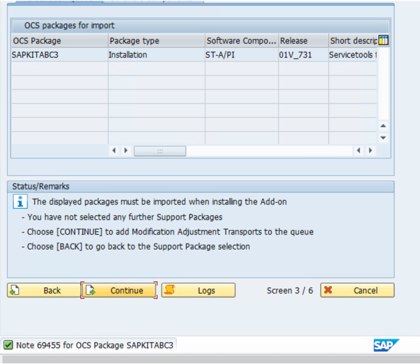Click the 'Choose [BACK]' remark line

tap(135, 246)
